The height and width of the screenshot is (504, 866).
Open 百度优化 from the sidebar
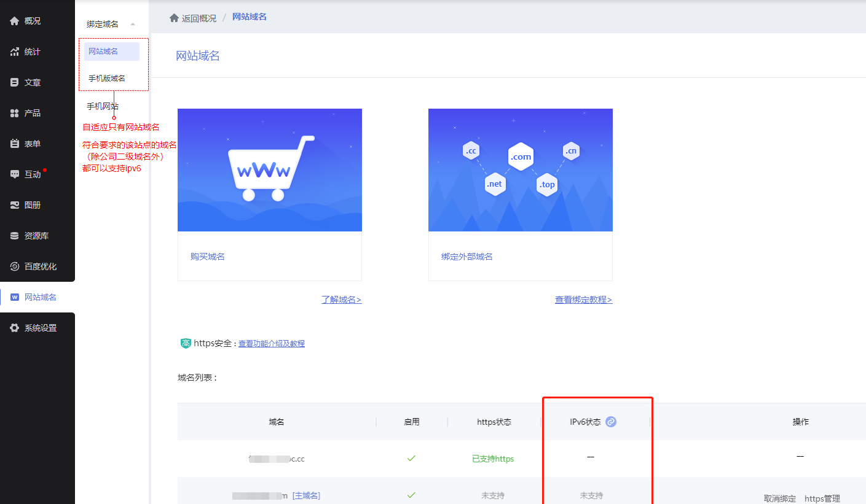(40, 266)
